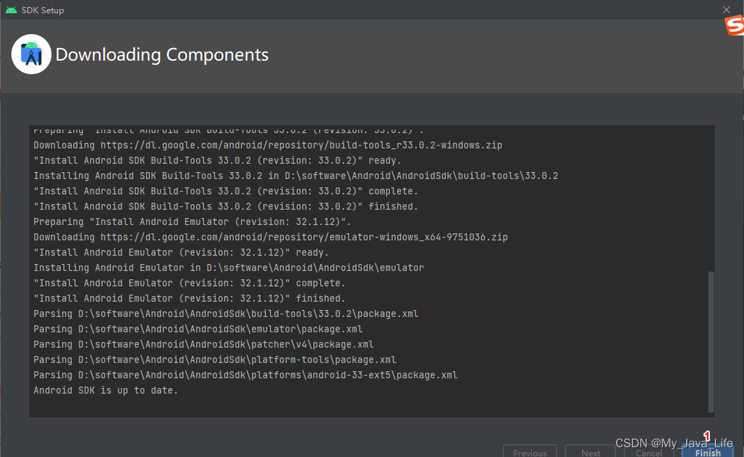Click the "Downloading Components" heading
This screenshot has width=744, height=457.
[162, 55]
